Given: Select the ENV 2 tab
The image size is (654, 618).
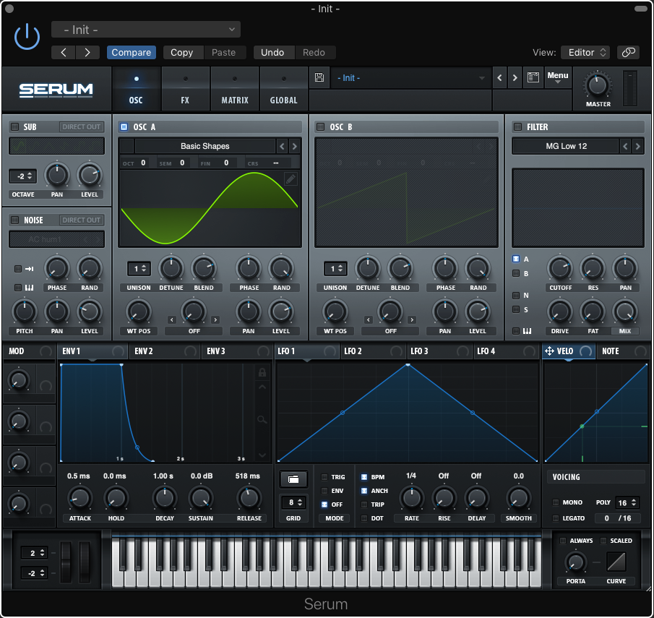Looking at the screenshot, I should click(165, 351).
